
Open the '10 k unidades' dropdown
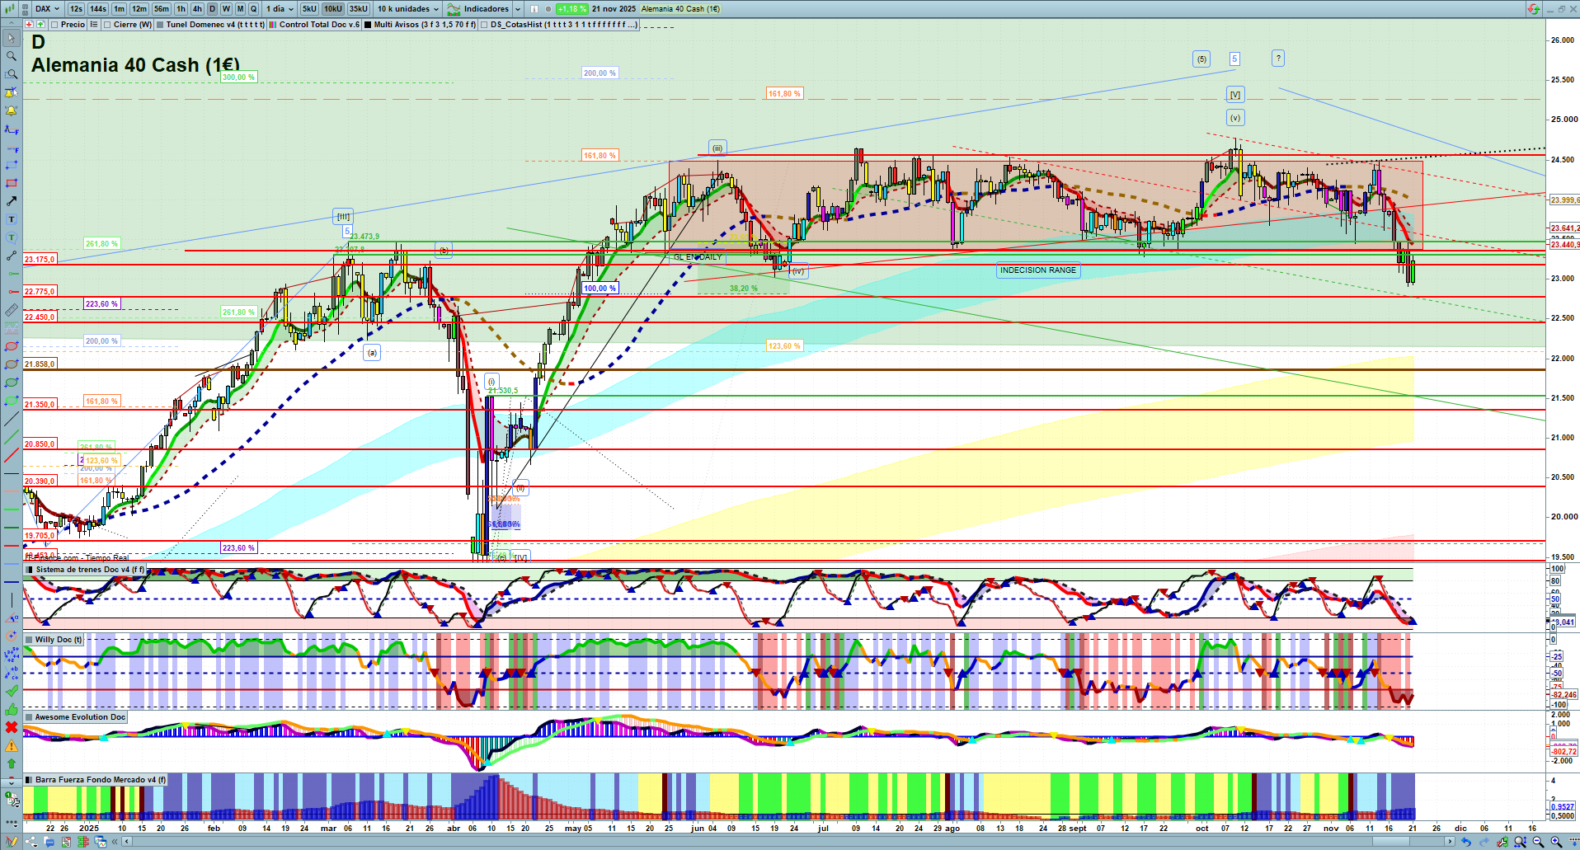[408, 9]
